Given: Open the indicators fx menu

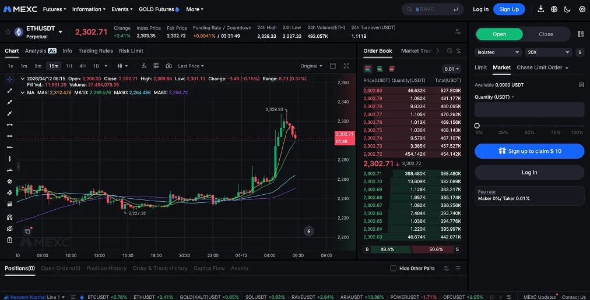Looking at the screenshot, I should point(144,66).
